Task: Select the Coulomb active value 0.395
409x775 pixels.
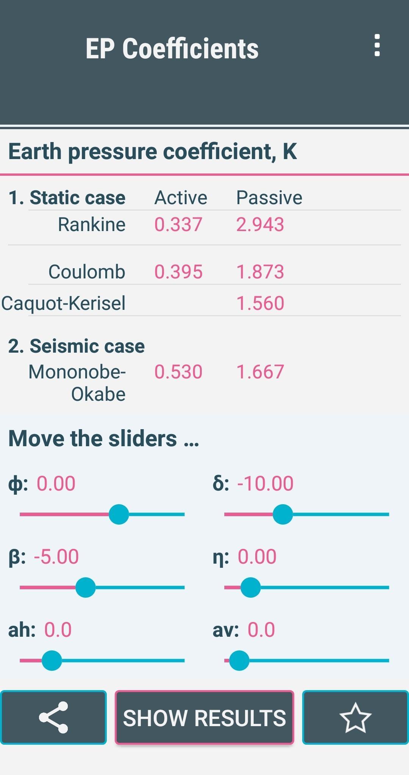Action: point(178,272)
